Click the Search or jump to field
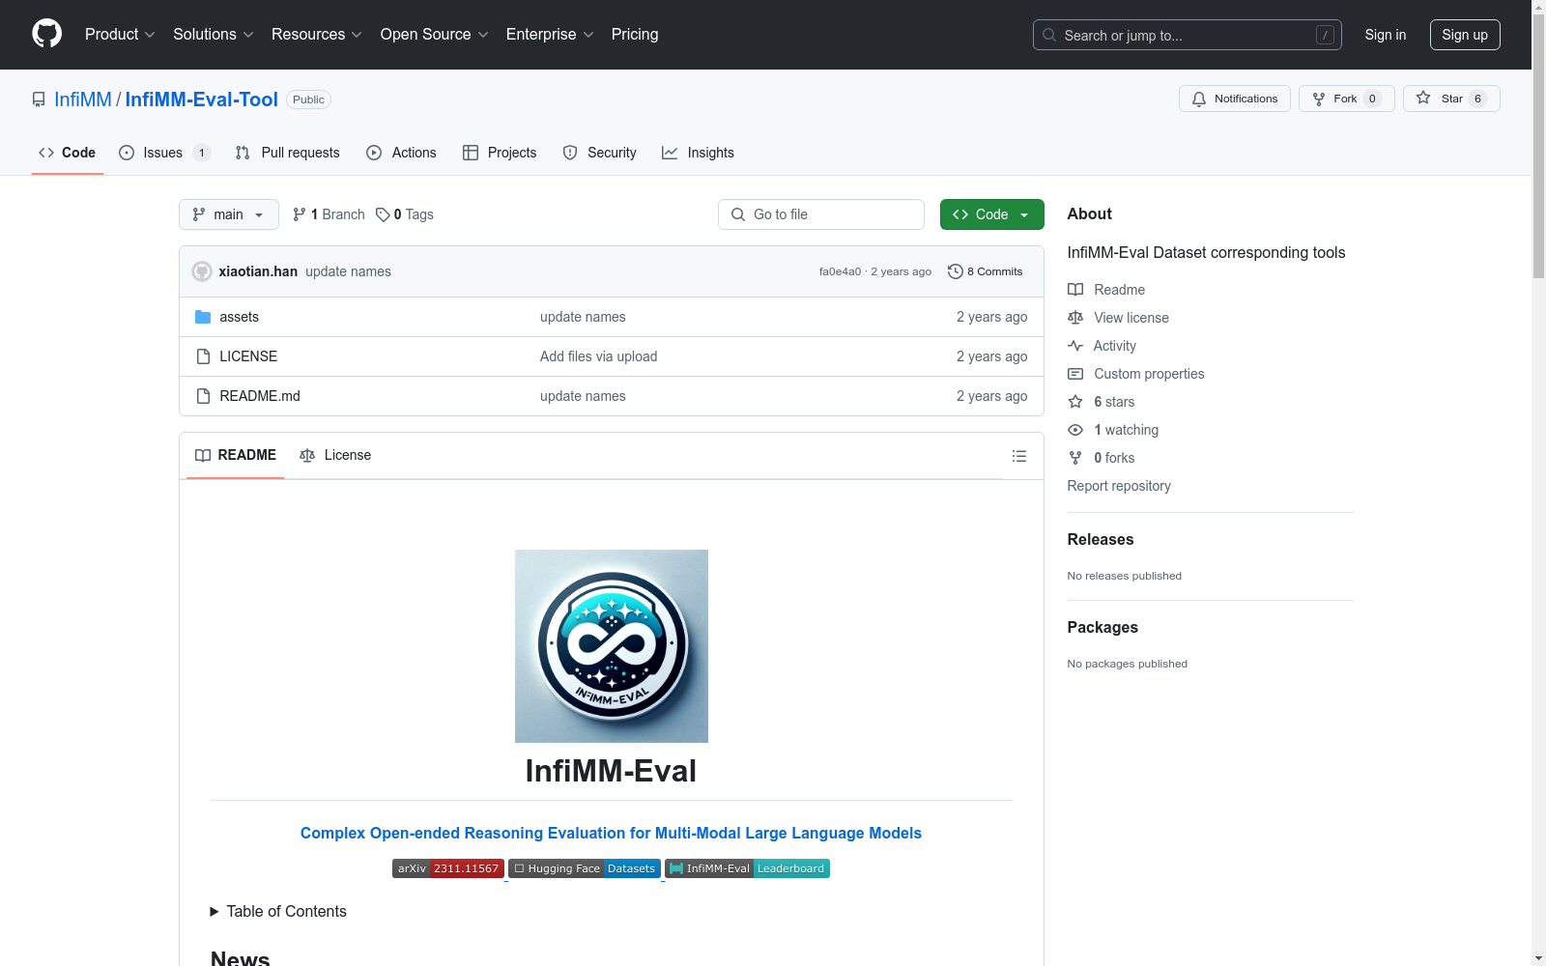Screen dimensions: 1546x966 pyautogui.click(x=1188, y=35)
